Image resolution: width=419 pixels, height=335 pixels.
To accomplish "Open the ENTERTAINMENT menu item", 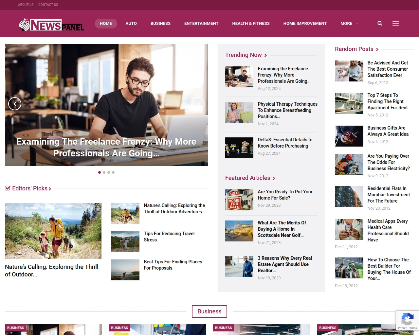I will click(x=201, y=24).
